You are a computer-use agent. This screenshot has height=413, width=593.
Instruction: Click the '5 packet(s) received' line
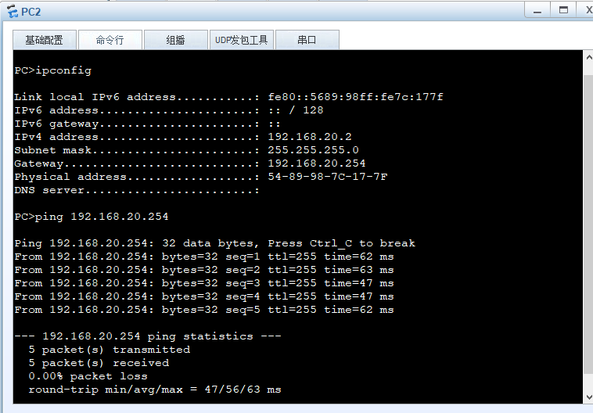(99, 363)
